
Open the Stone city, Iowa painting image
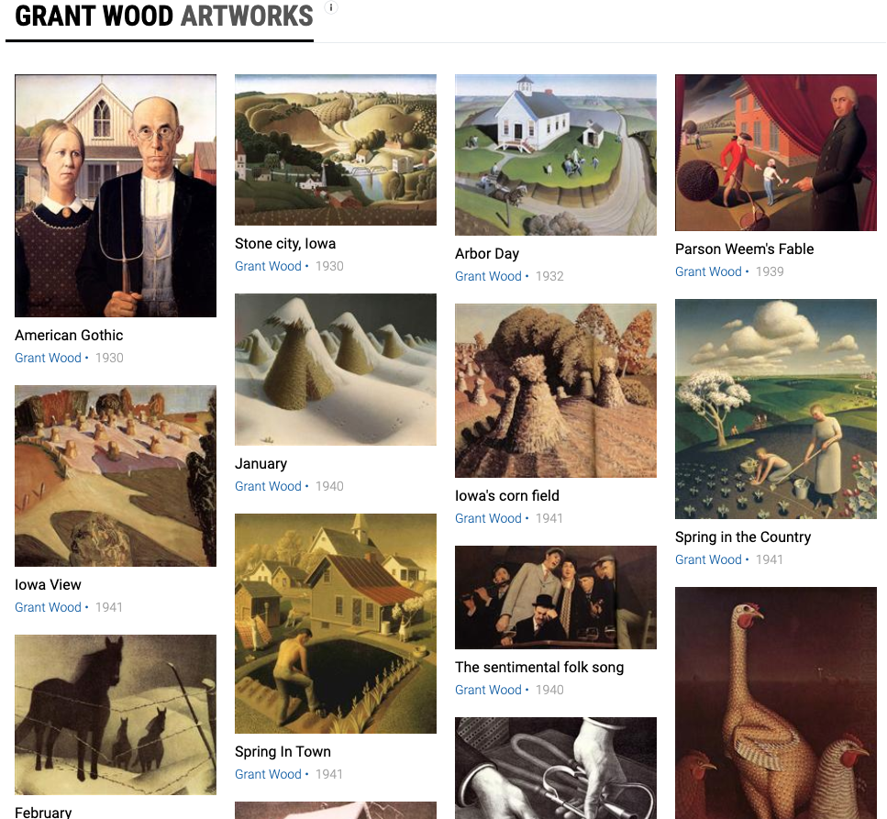tap(336, 149)
